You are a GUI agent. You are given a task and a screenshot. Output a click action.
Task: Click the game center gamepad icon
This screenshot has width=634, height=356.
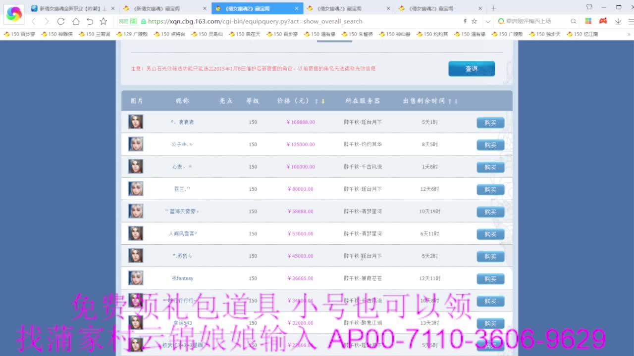point(603,21)
